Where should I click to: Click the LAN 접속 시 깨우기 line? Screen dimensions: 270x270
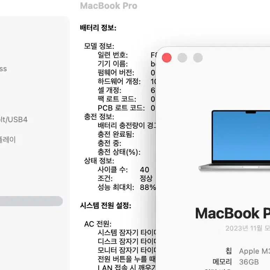coord(126,267)
